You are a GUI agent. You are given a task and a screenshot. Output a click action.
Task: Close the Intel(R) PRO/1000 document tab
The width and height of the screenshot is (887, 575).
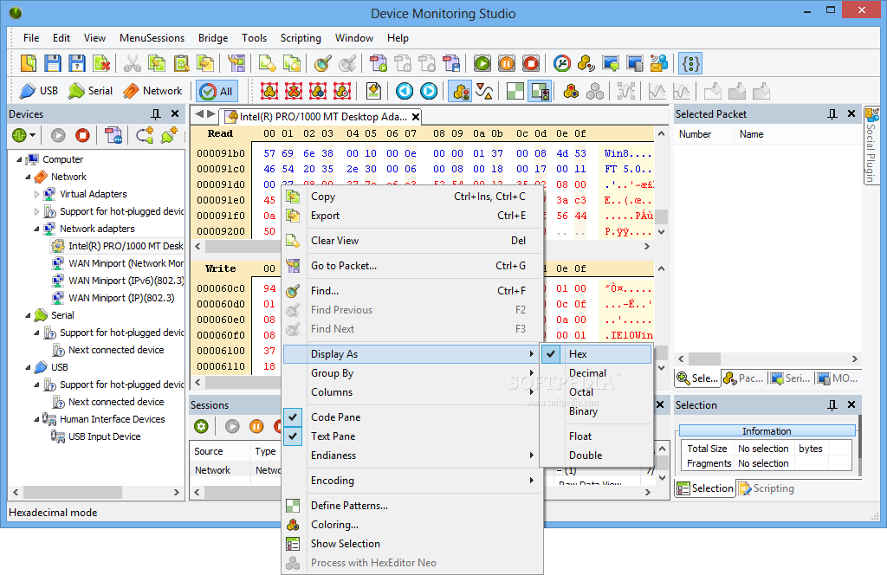click(x=415, y=117)
